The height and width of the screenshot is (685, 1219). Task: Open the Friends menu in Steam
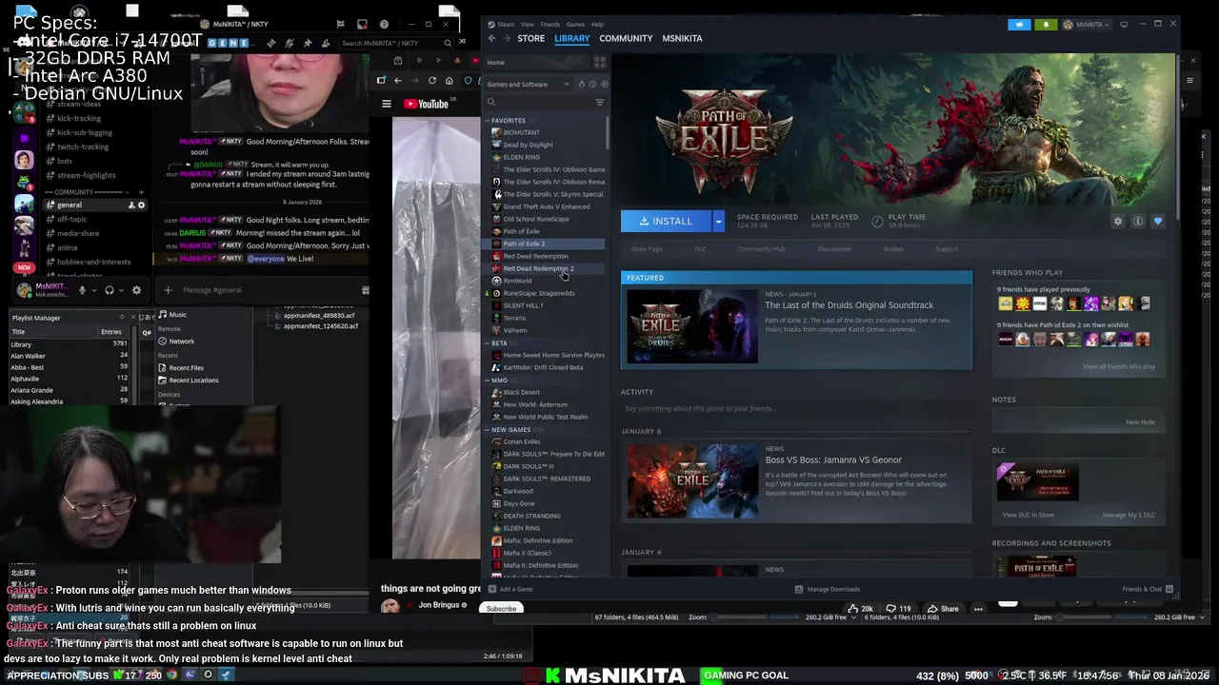coord(550,24)
